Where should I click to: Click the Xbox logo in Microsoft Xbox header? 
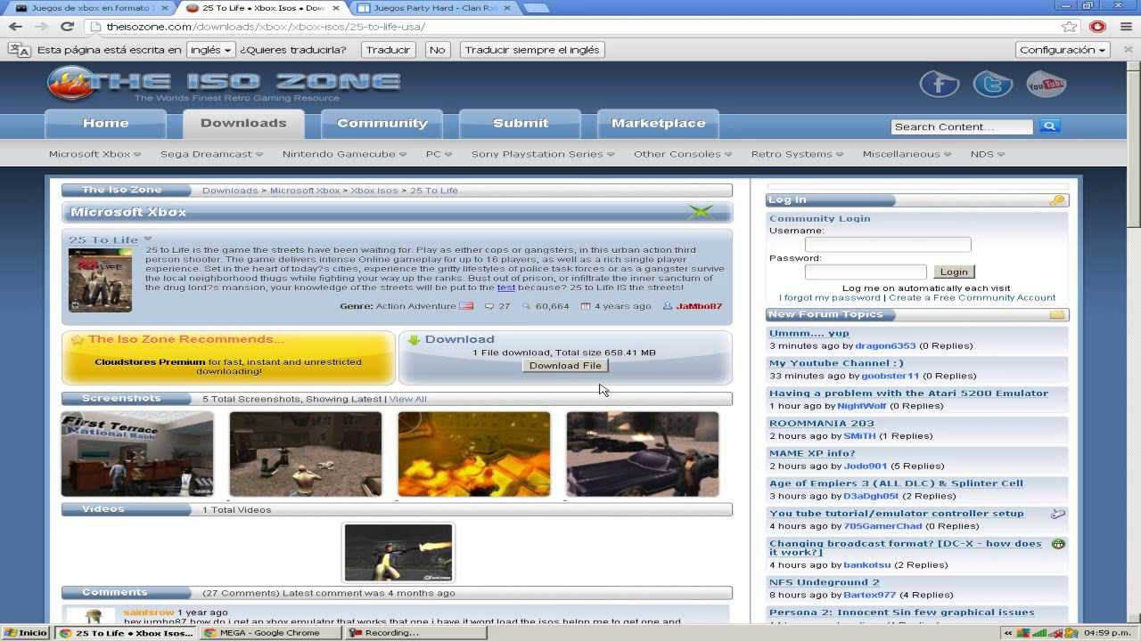point(702,212)
